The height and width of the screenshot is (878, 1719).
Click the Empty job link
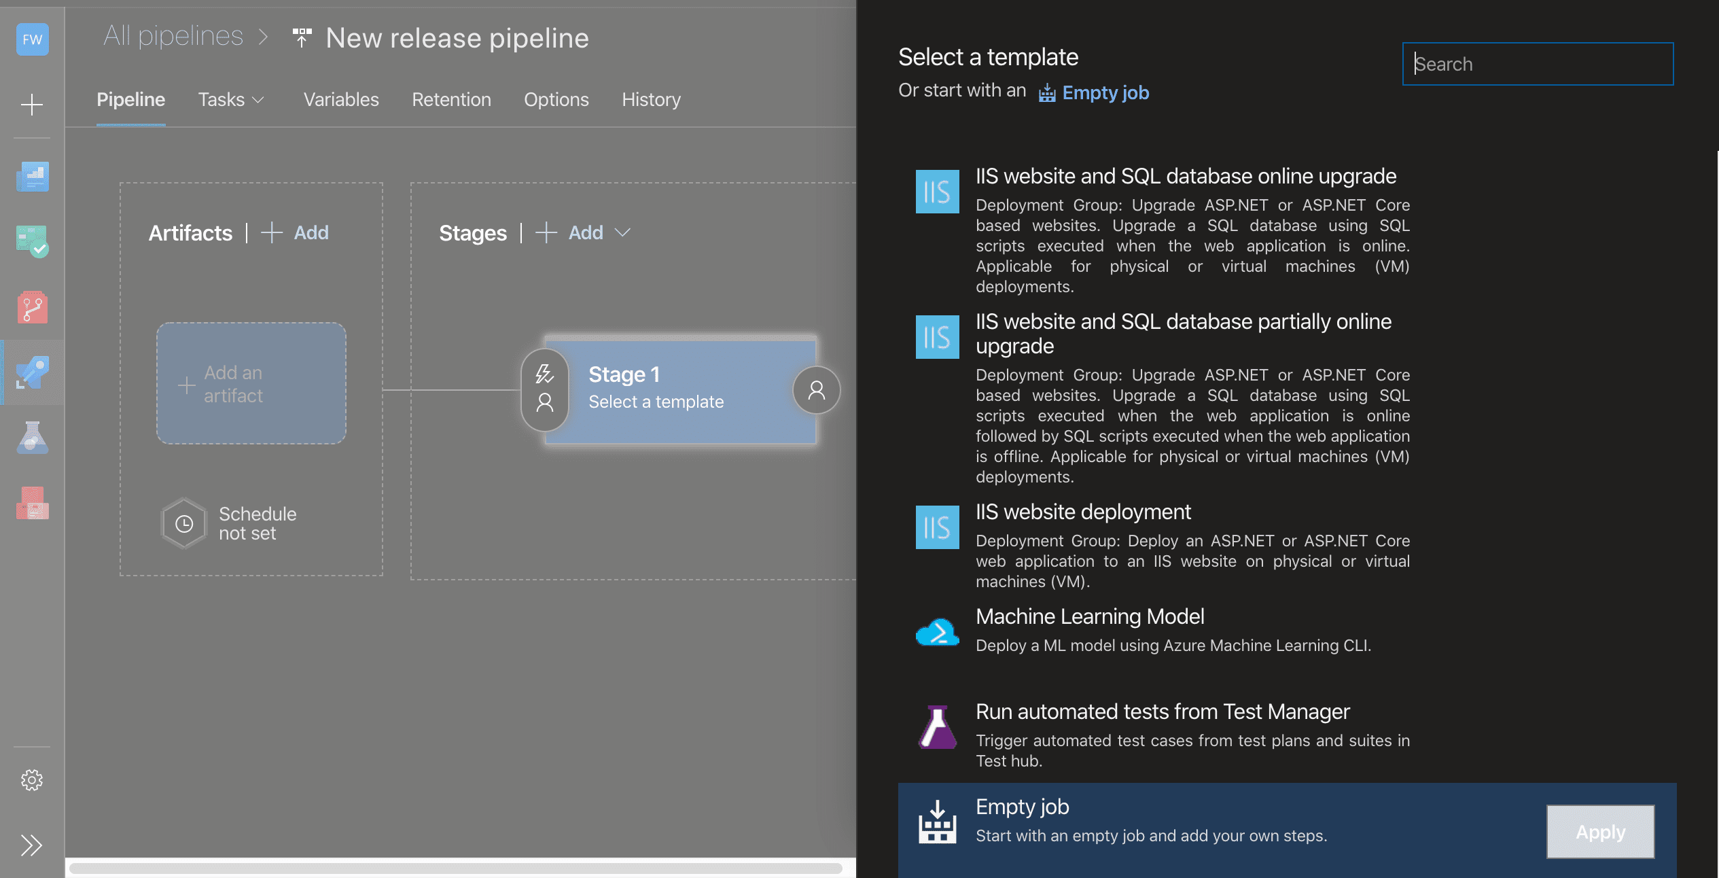(x=1105, y=92)
